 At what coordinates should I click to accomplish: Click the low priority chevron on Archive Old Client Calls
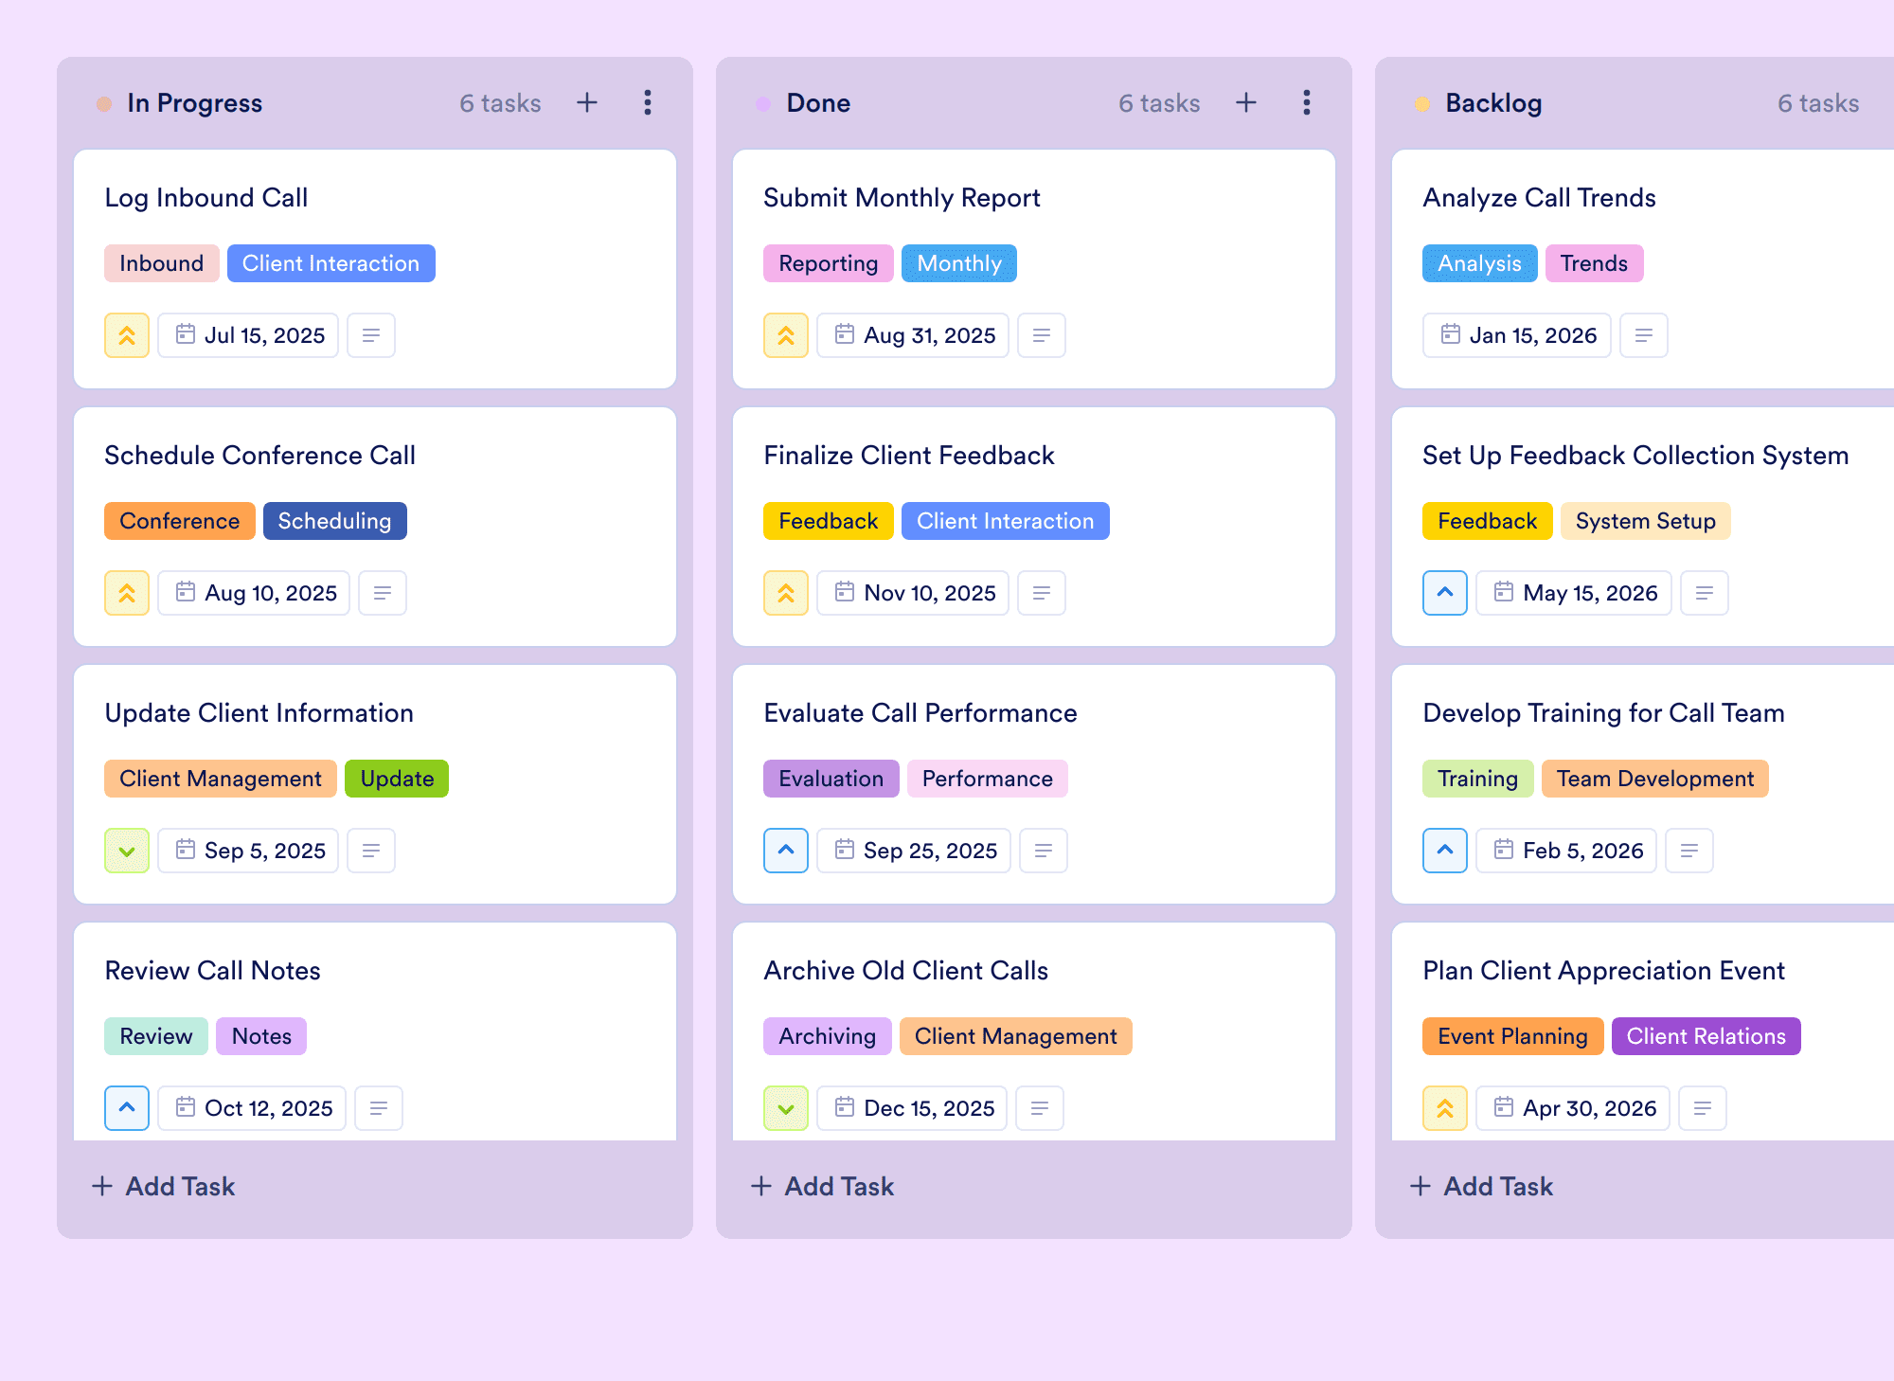786,1108
